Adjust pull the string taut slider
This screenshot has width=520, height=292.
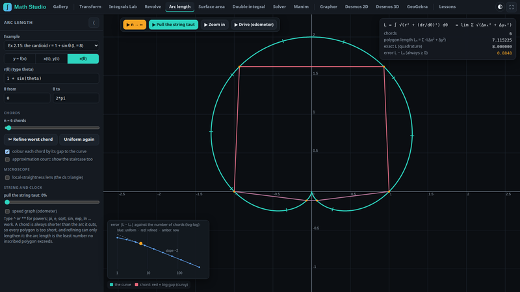coord(52,202)
